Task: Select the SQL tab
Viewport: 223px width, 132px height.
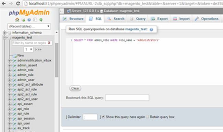Action: coord(95,19)
